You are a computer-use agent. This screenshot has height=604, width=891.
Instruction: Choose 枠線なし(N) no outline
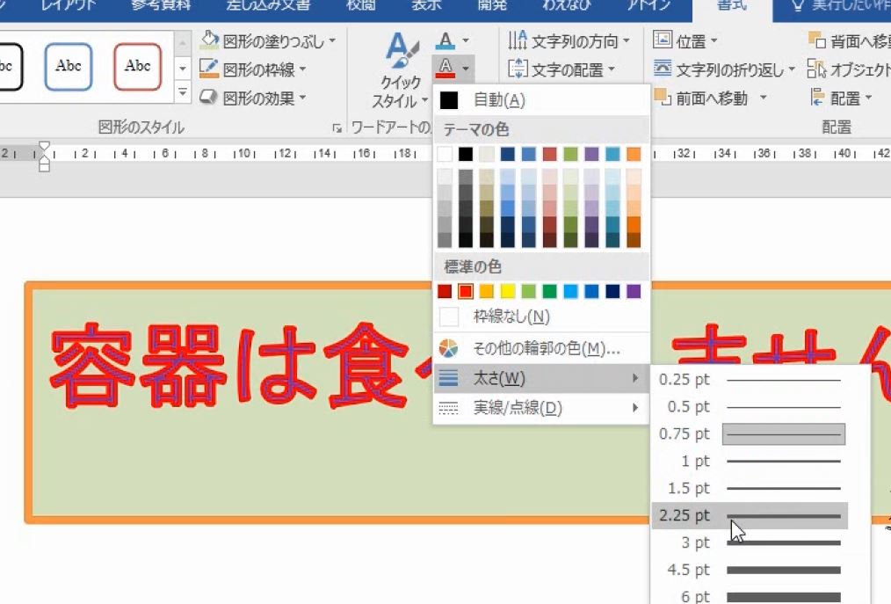(541, 317)
